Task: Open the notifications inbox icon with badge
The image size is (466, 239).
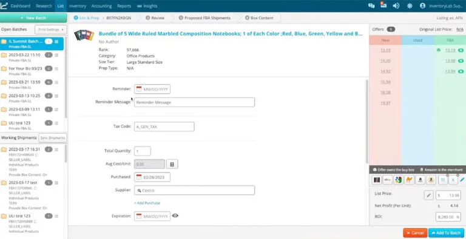Action: coord(383,5)
